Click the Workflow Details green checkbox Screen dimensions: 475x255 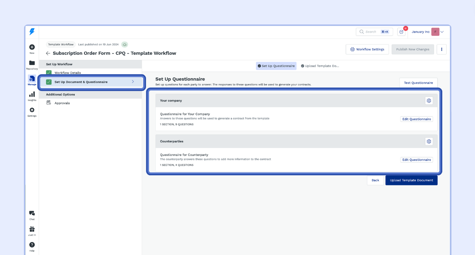[x=49, y=73]
